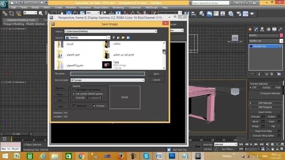
Task: Open the Save in Desktop dropdown
Action: click(109, 37)
